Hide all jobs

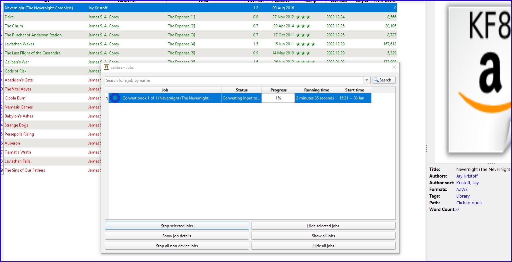click(x=323, y=246)
